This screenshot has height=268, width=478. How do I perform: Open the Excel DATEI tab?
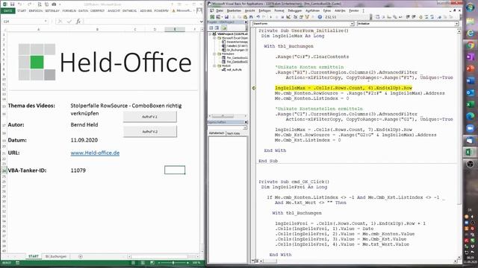coord(7,10)
